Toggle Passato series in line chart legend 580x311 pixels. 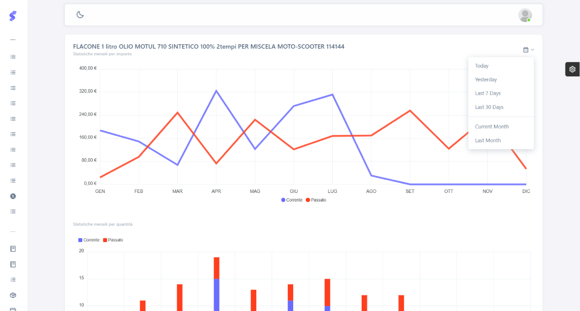[316, 200]
